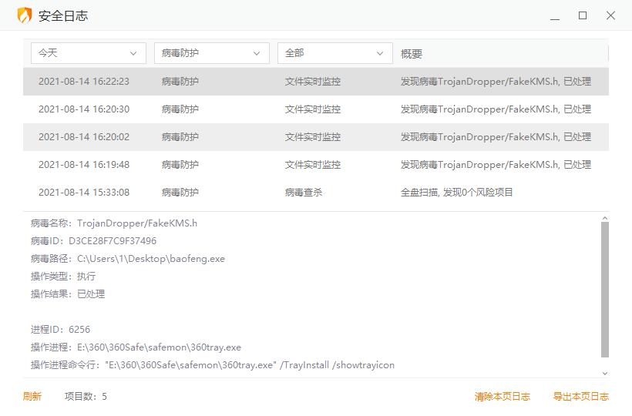Select log entry at 2021-08-14 16:20:02
Screen dimensions: 632x416
click(x=315, y=137)
